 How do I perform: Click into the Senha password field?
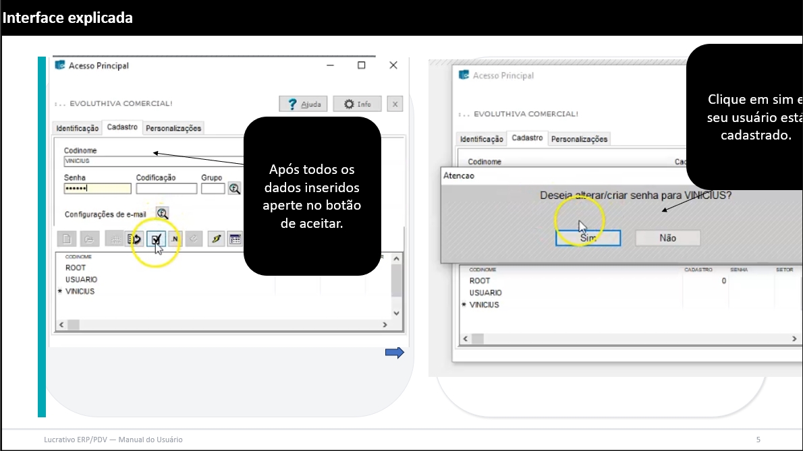click(97, 189)
